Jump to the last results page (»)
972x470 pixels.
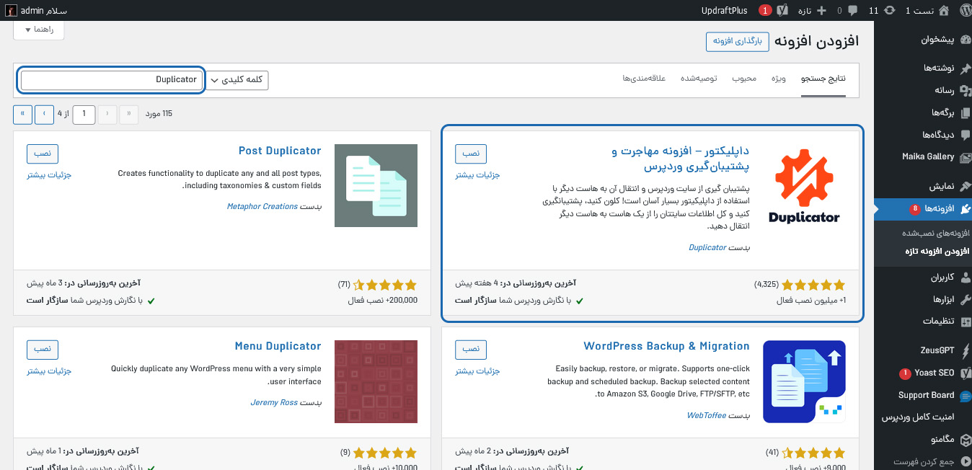tap(23, 114)
